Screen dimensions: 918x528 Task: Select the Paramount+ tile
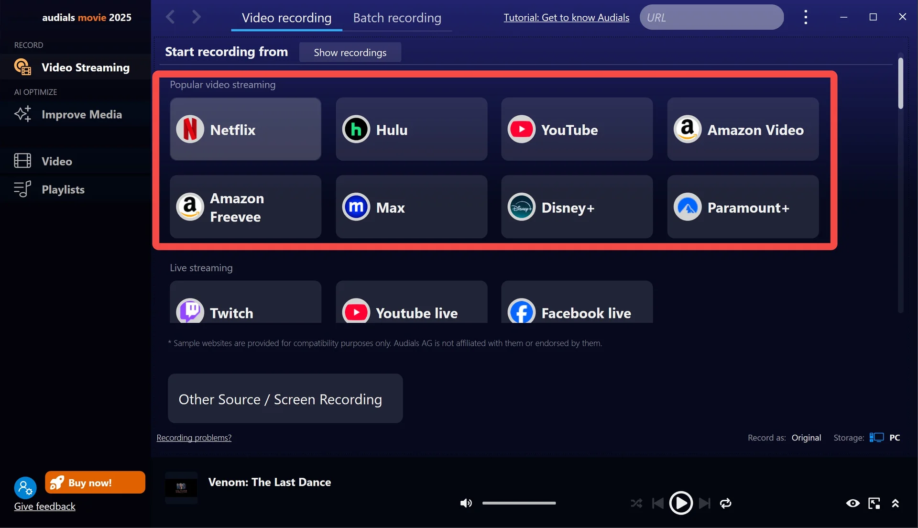tap(743, 207)
